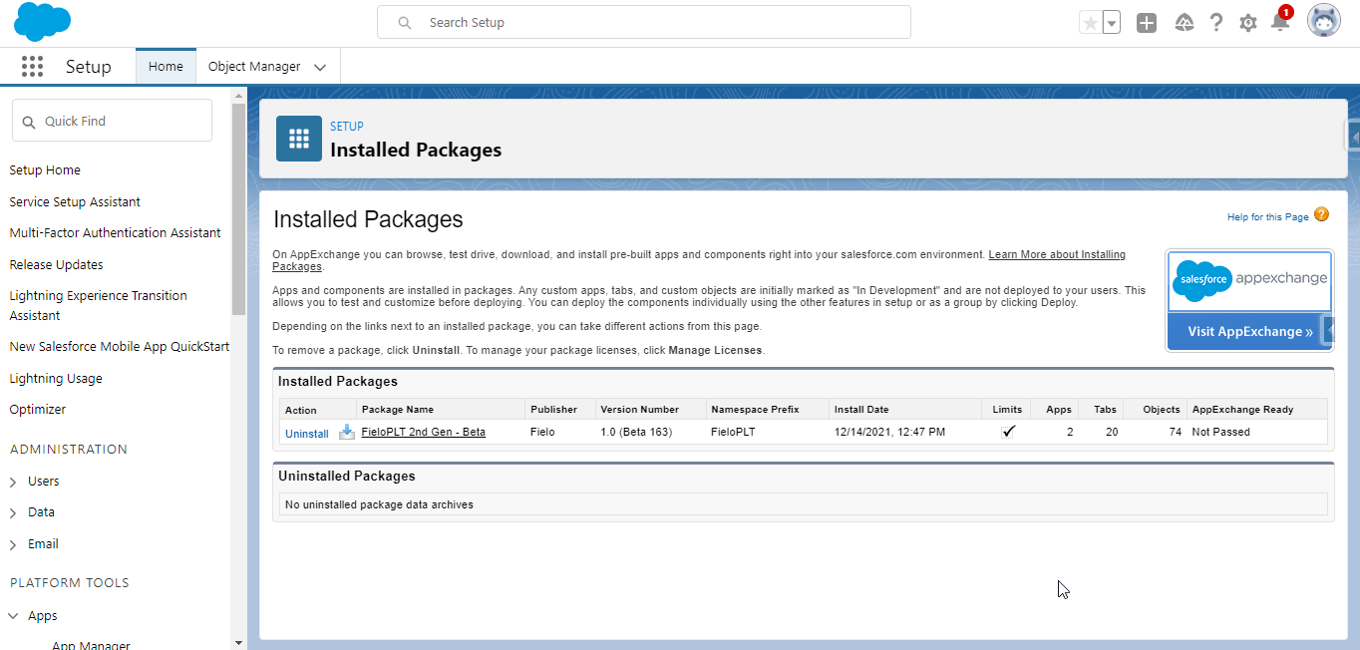Click the Package Name column header
The image size is (1360, 650).
coord(398,410)
